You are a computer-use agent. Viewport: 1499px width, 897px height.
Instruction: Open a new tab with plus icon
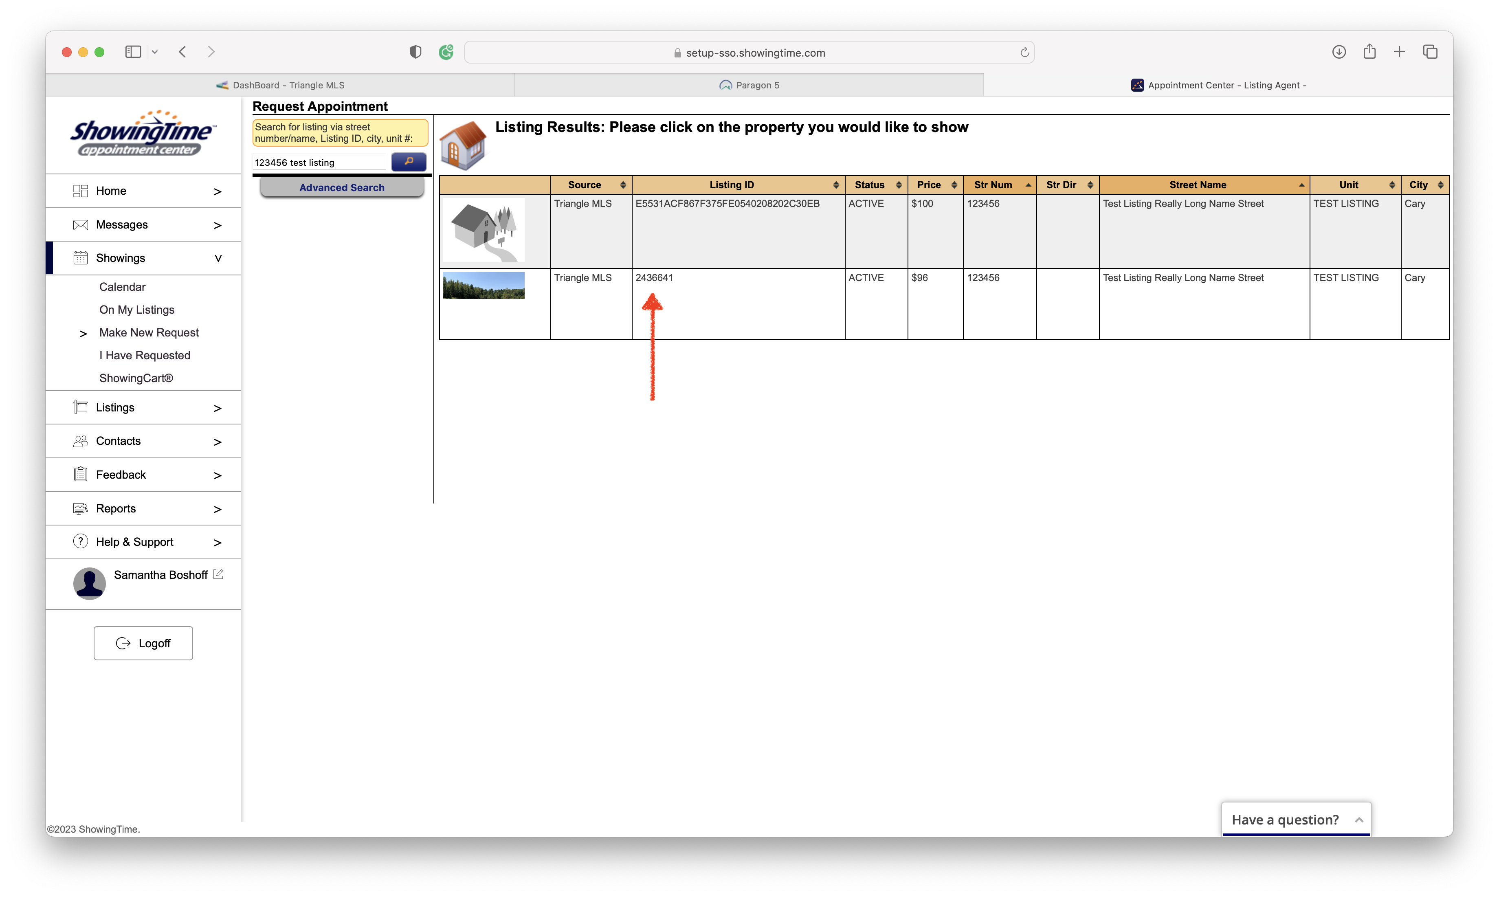click(1399, 52)
